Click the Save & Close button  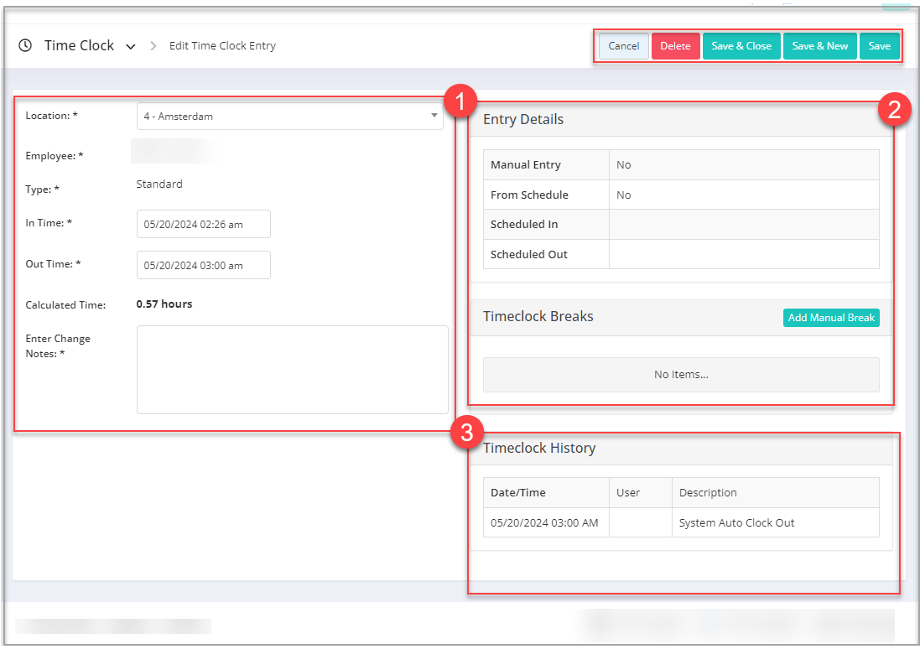[741, 46]
